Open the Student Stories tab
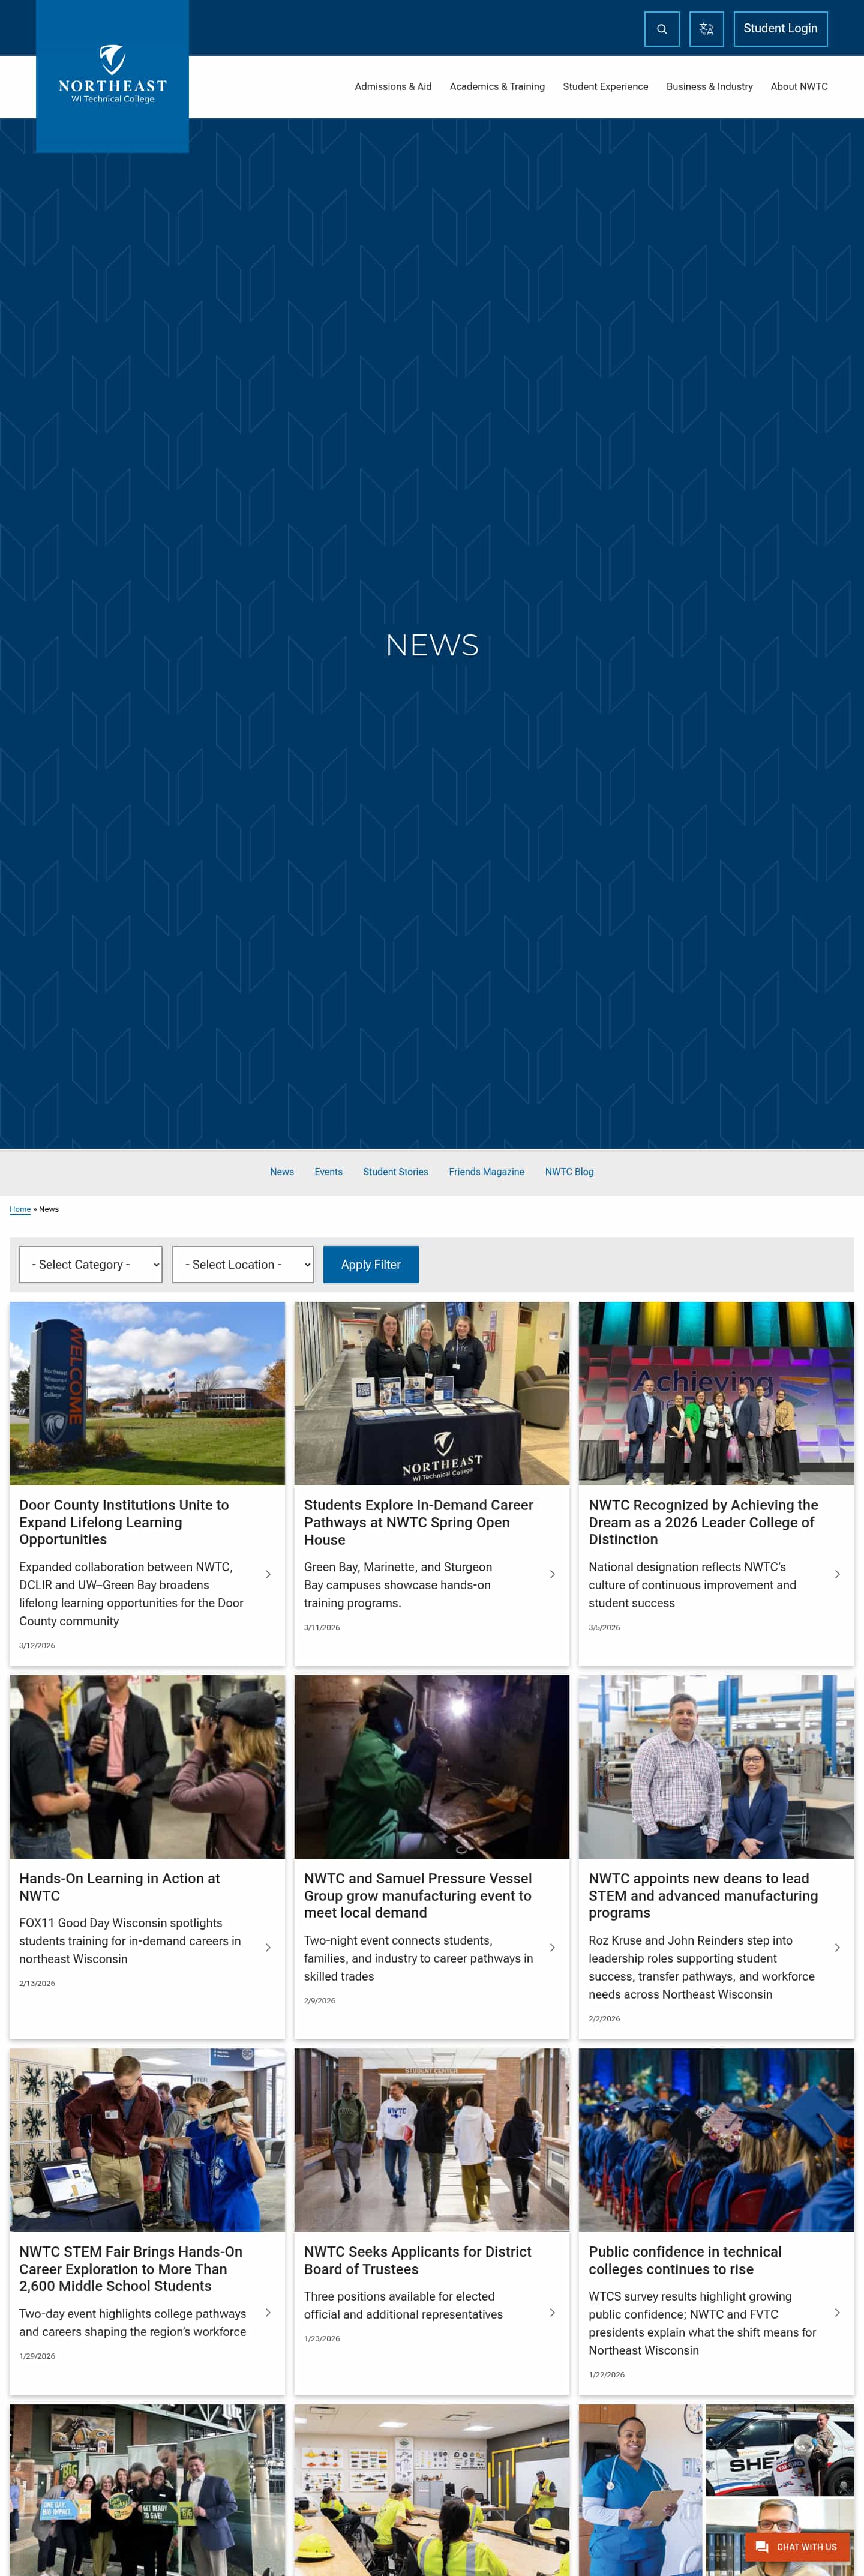864x2576 pixels. point(395,1172)
